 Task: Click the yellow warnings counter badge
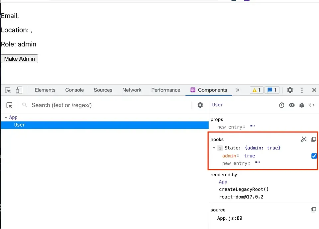tap(256, 90)
